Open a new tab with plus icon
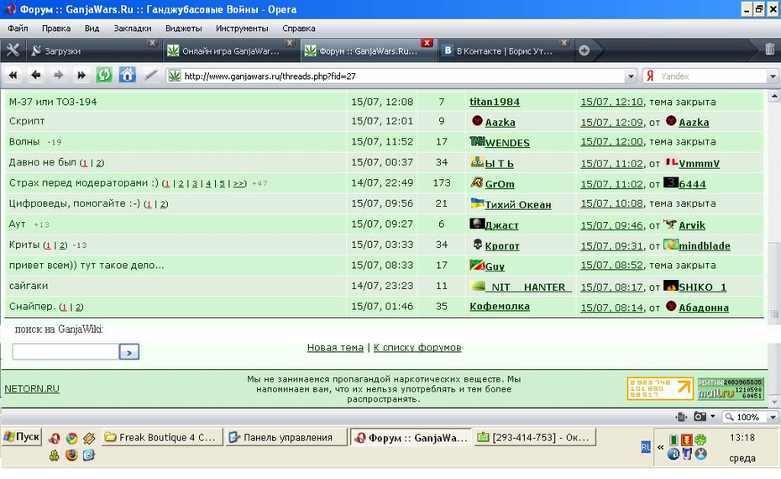Screen dimensions: 781x479 coord(584,50)
